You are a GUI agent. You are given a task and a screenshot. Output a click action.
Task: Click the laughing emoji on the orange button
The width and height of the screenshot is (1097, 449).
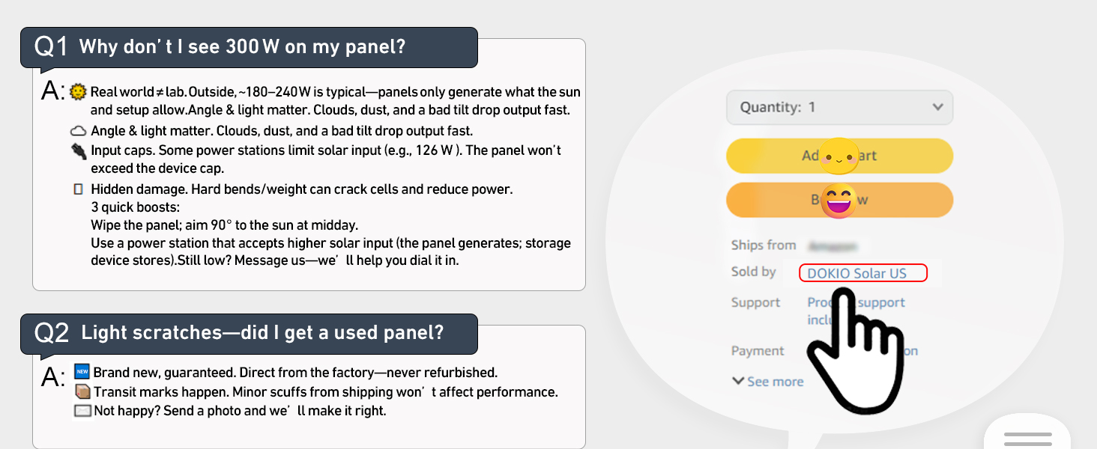coord(838,201)
